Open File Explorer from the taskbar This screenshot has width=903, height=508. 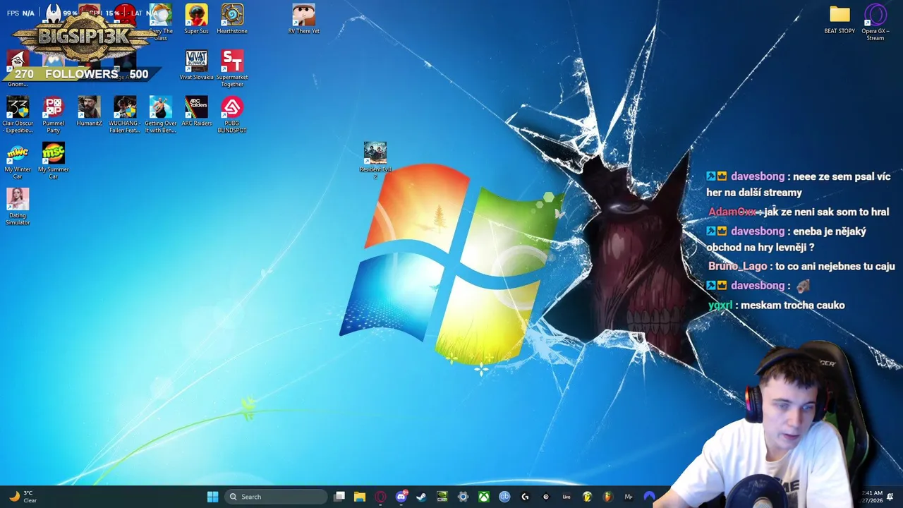[x=360, y=497]
